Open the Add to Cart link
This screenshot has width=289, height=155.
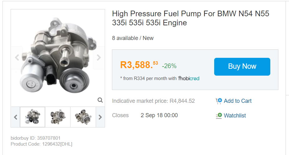tap(238, 101)
